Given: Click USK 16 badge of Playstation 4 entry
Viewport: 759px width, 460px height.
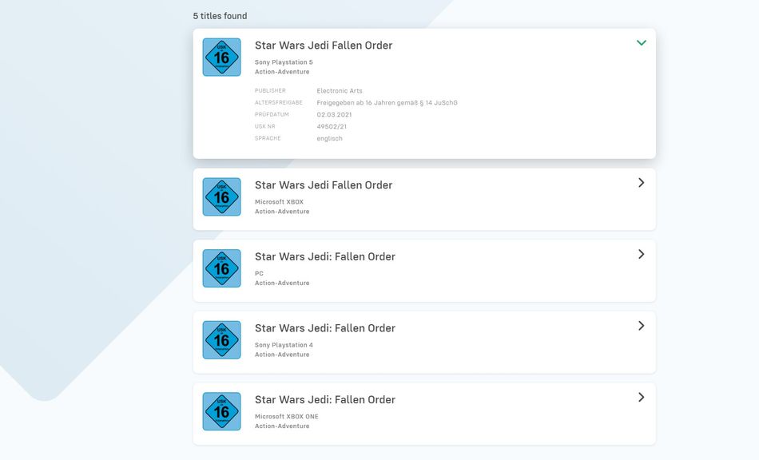Looking at the screenshot, I should 221,340.
